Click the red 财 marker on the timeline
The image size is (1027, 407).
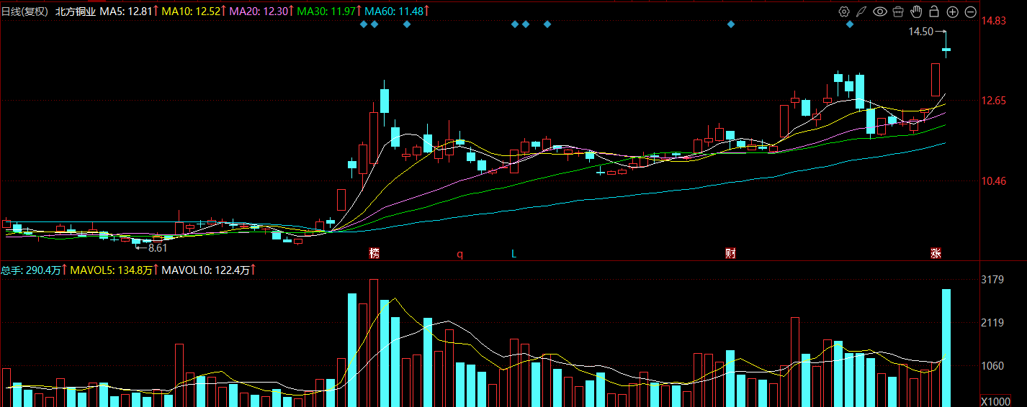click(730, 253)
